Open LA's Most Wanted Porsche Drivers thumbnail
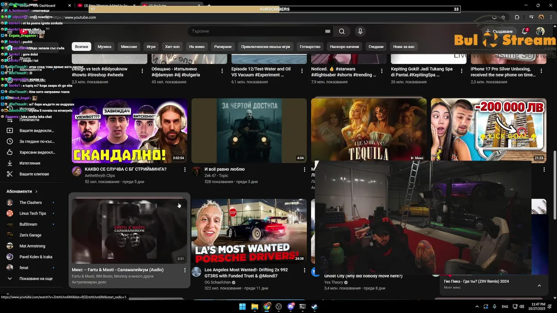The width and height of the screenshot is (557, 313). coord(249,231)
